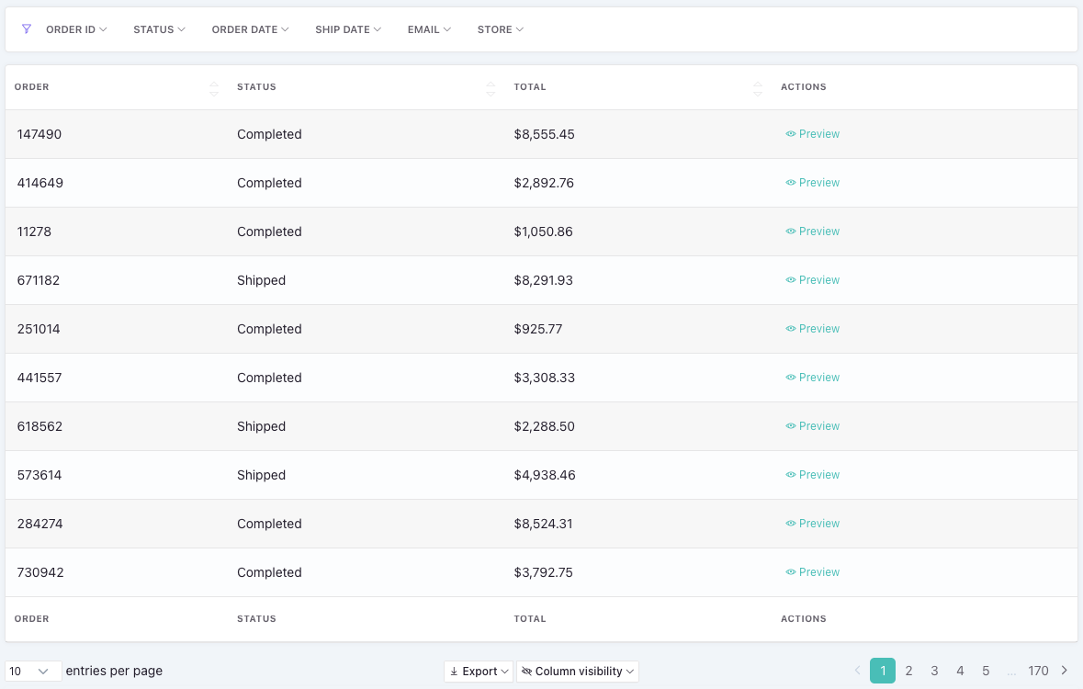Open the Export menu
Viewport: 1083px width, 689px height.
(479, 672)
